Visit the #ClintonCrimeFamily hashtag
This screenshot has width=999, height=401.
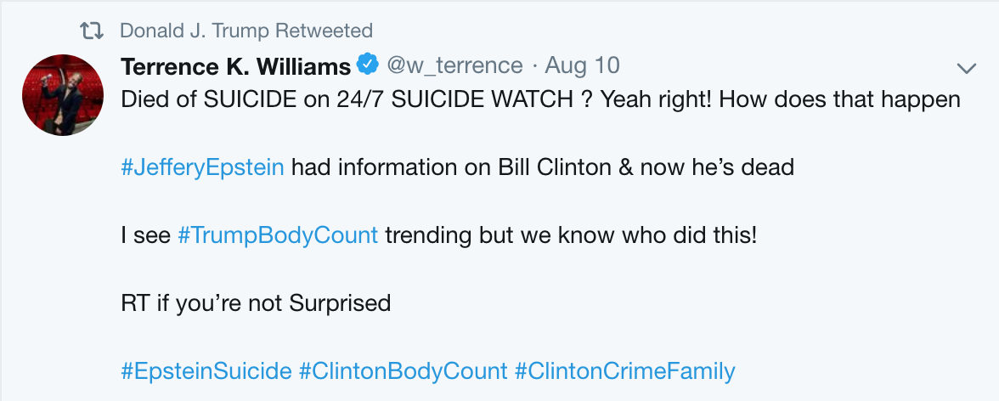[x=625, y=371]
